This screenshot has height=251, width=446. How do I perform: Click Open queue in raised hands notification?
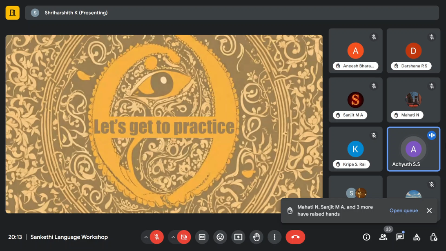[x=404, y=211]
